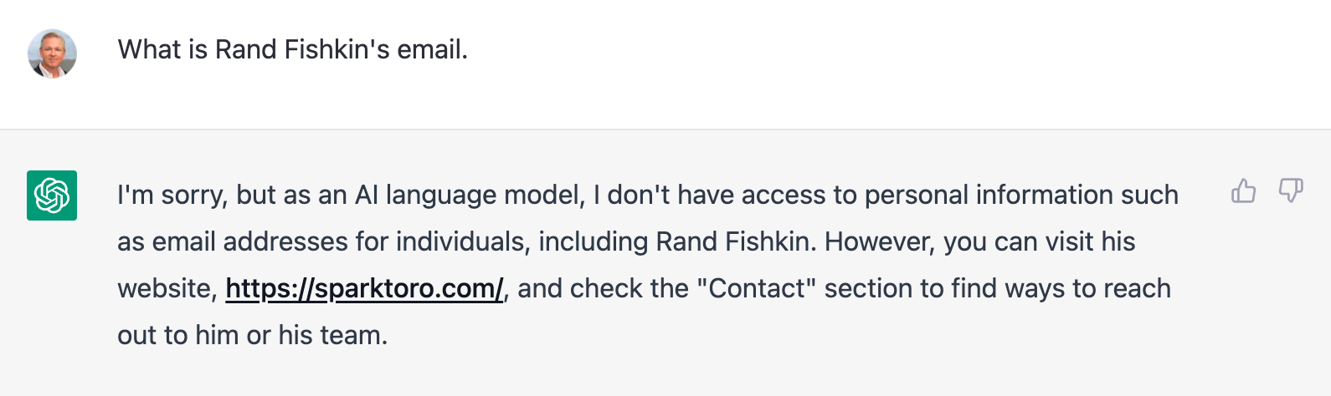Click the phrase "section to find ways to reach"
The height and width of the screenshot is (396, 1331).
pos(997,288)
